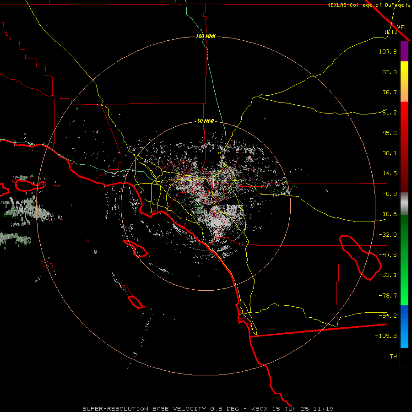Click the -94.2 scale value
Screen dimensions: 412x412
(x=388, y=316)
